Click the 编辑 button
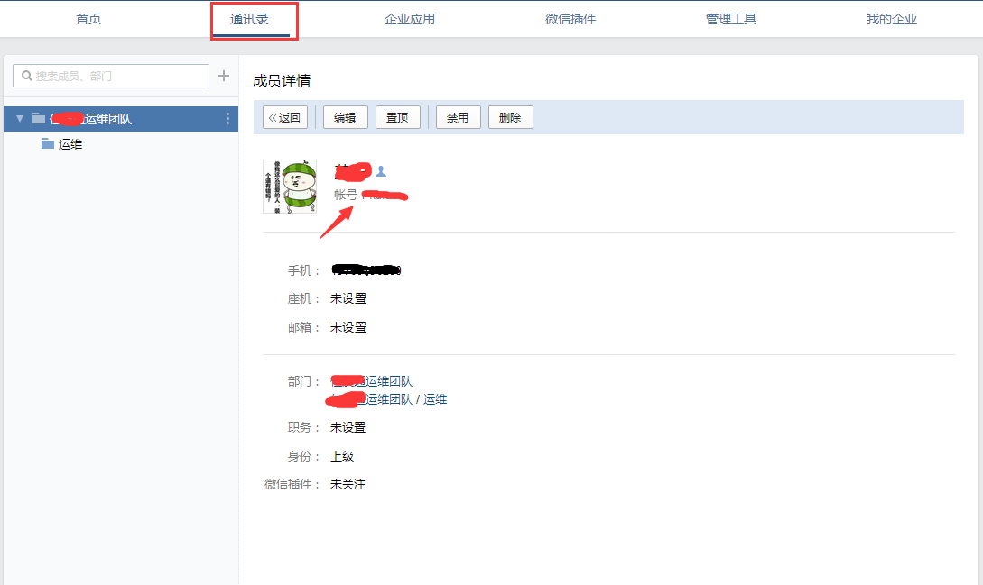Viewport: 983px width, 585px height. [346, 117]
